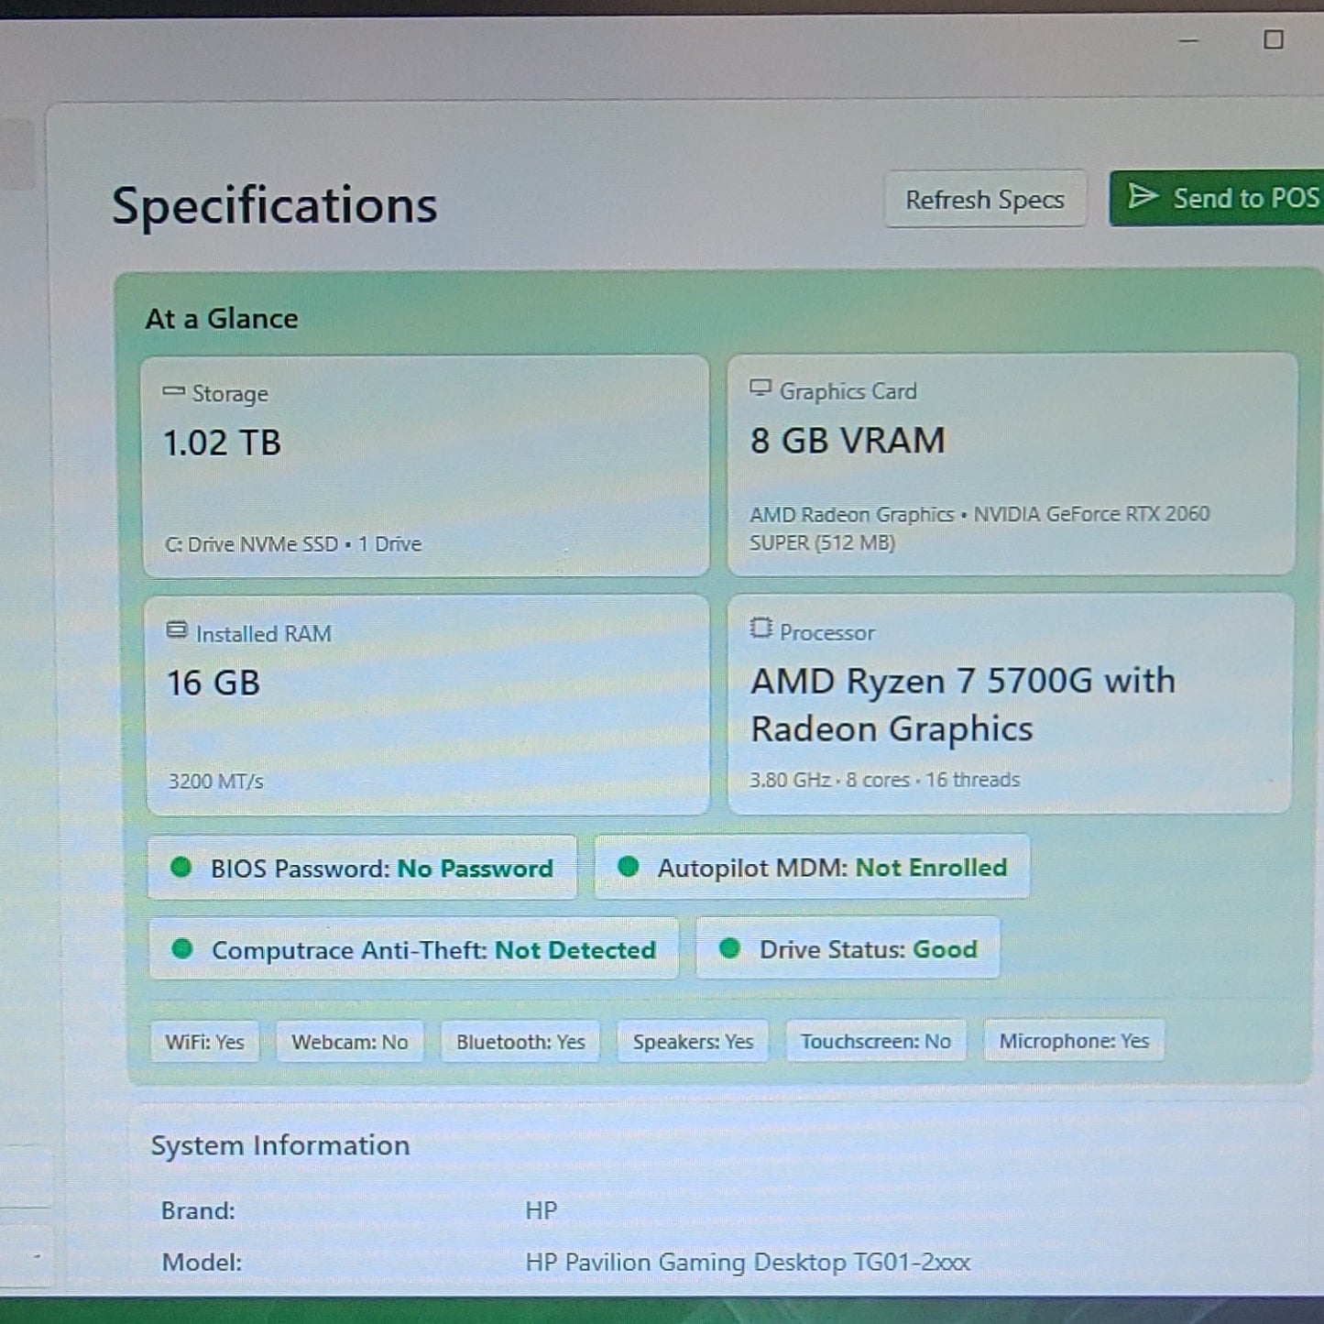The width and height of the screenshot is (1324, 1324).
Task: Click the Speakers: Yes chip
Action: point(693,1041)
